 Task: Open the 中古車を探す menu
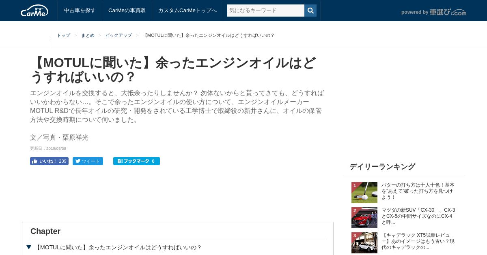pos(80,11)
